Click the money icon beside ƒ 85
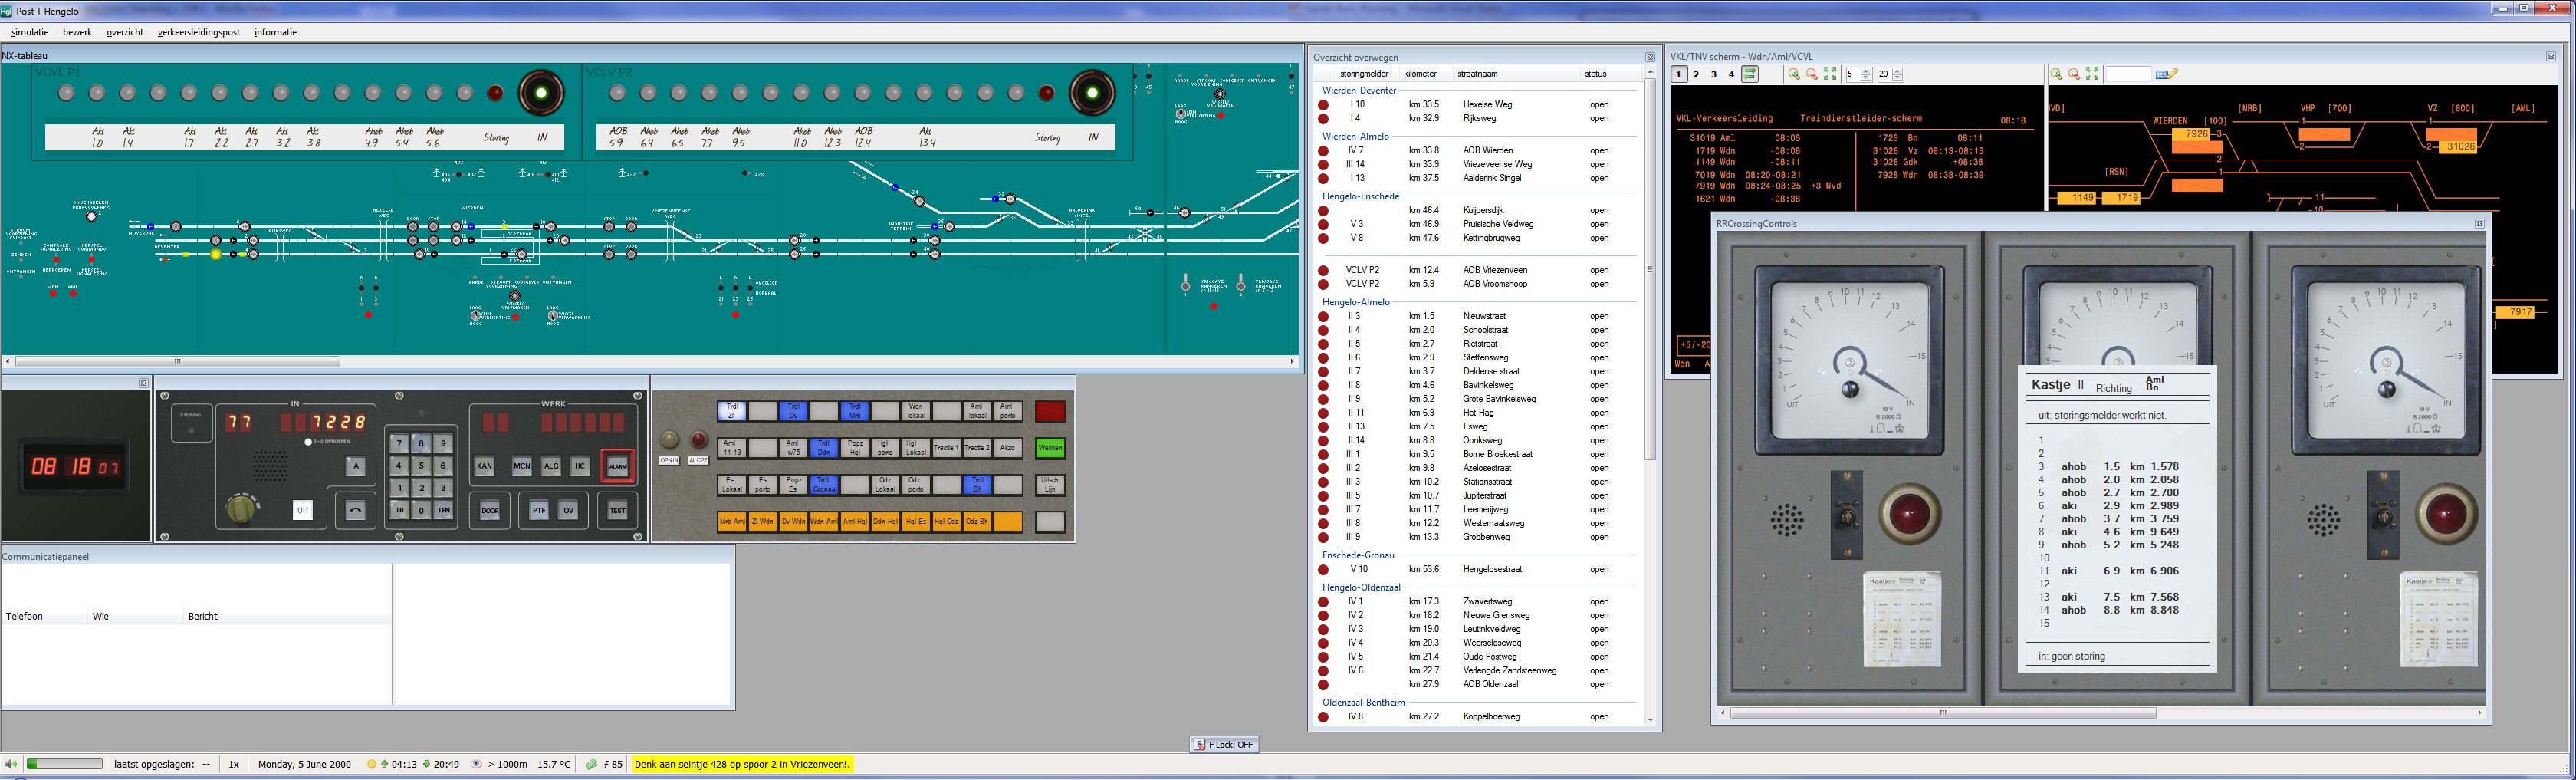 592,764
